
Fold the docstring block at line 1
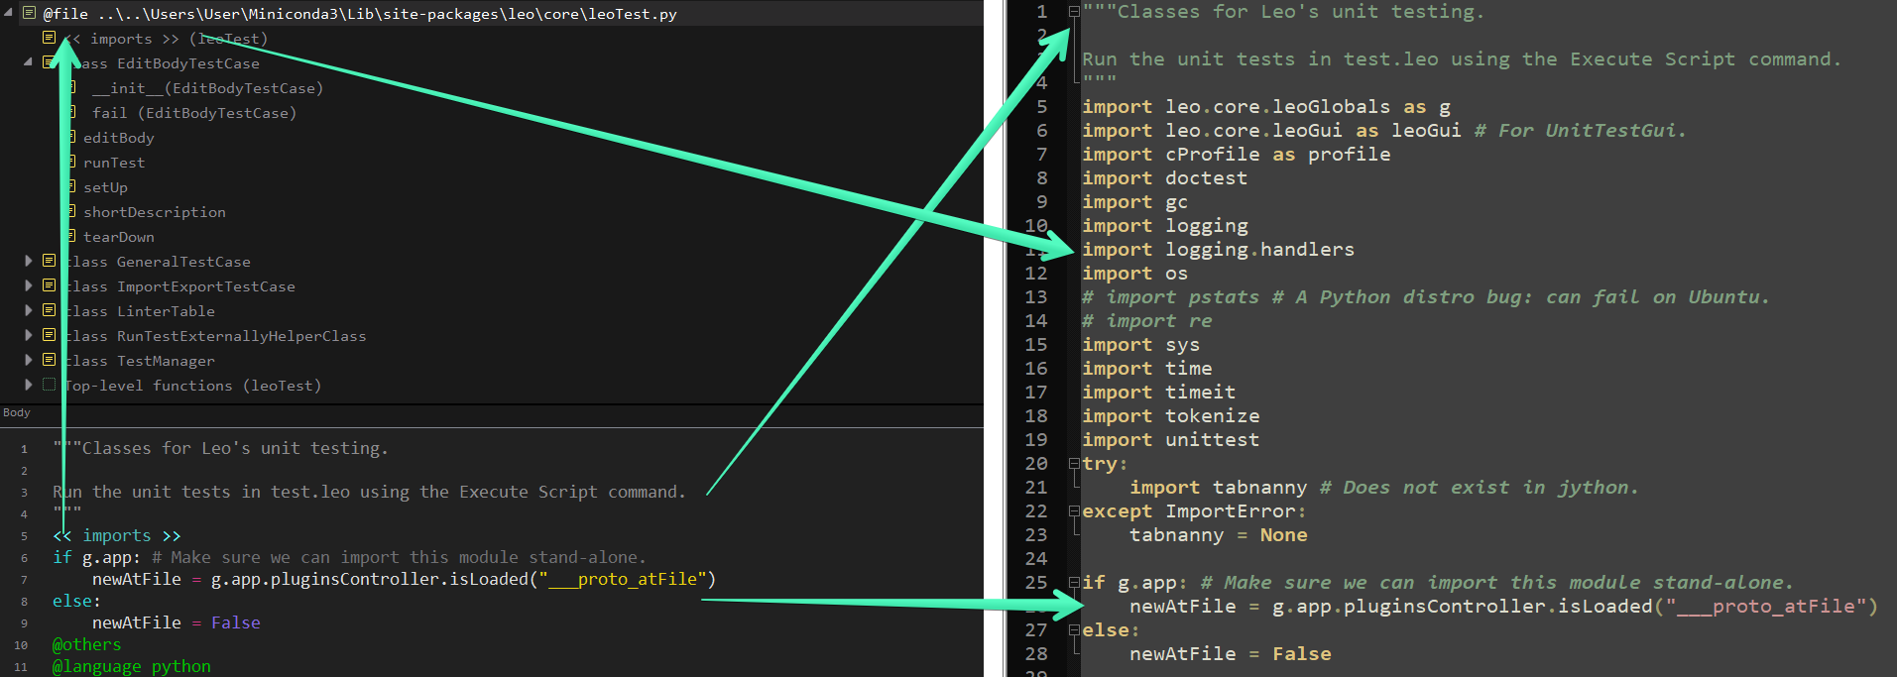(x=1074, y=12)
